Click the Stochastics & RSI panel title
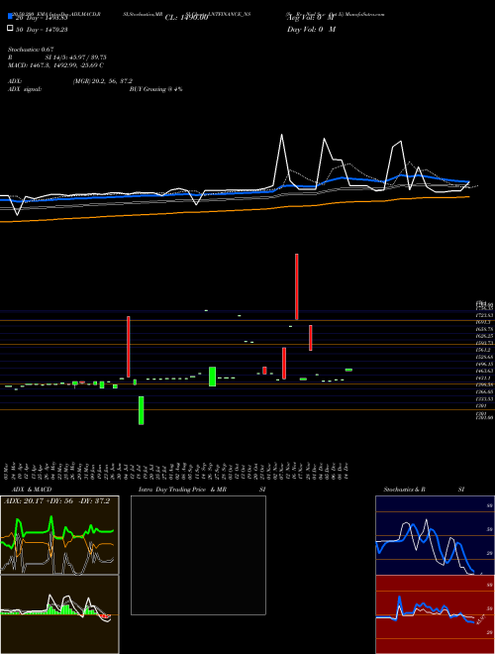The image size is (495, 654). 424,490
